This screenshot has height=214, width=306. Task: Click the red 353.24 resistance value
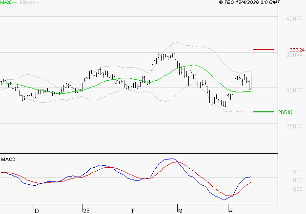click(297, 50)
